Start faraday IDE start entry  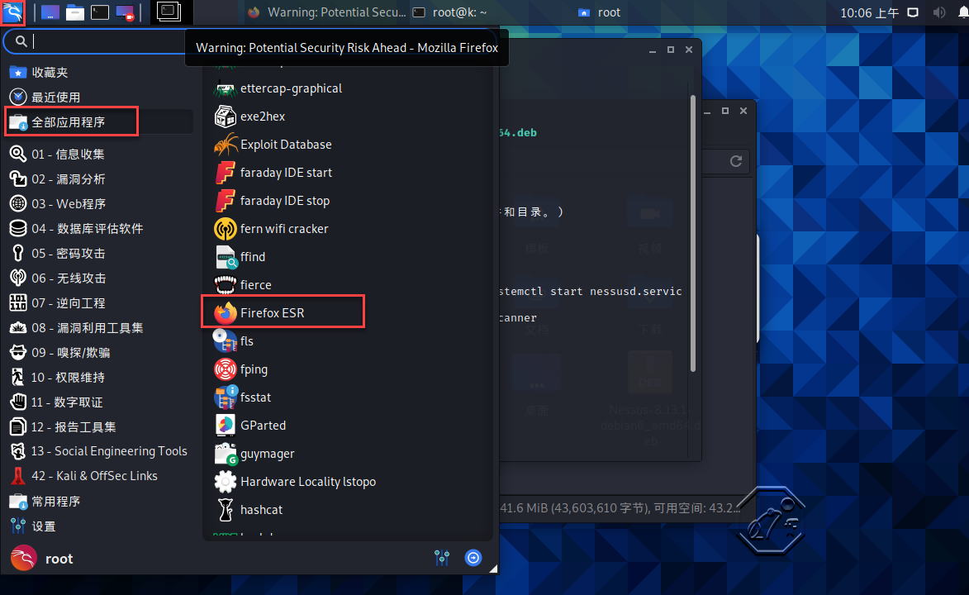click(x=348, y=173)
